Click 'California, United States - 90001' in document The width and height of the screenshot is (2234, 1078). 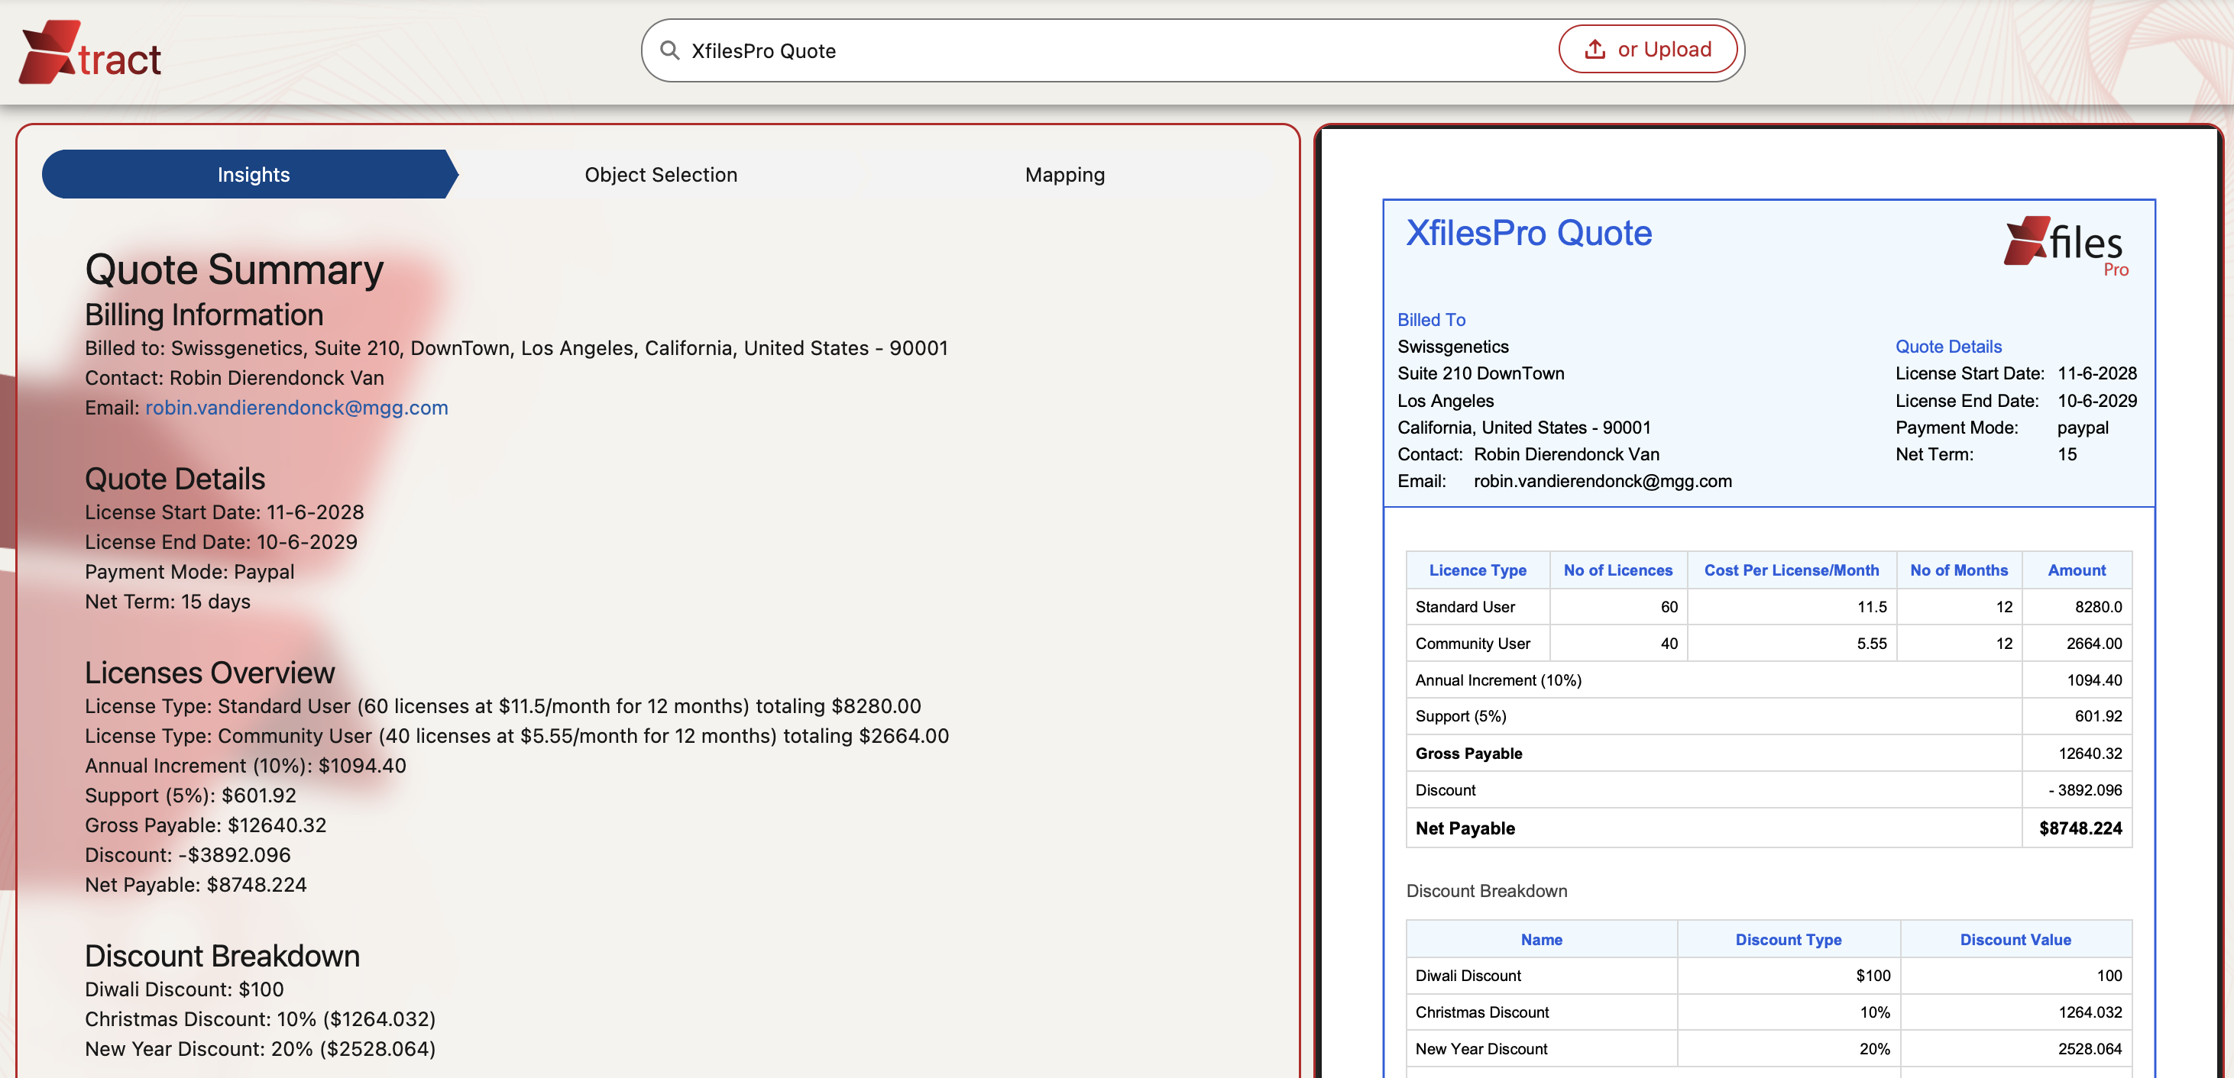tap(1524, 428)
